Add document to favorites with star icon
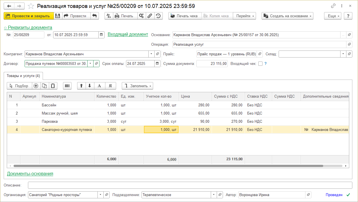The image size is (358, 202). coord(31,6)
